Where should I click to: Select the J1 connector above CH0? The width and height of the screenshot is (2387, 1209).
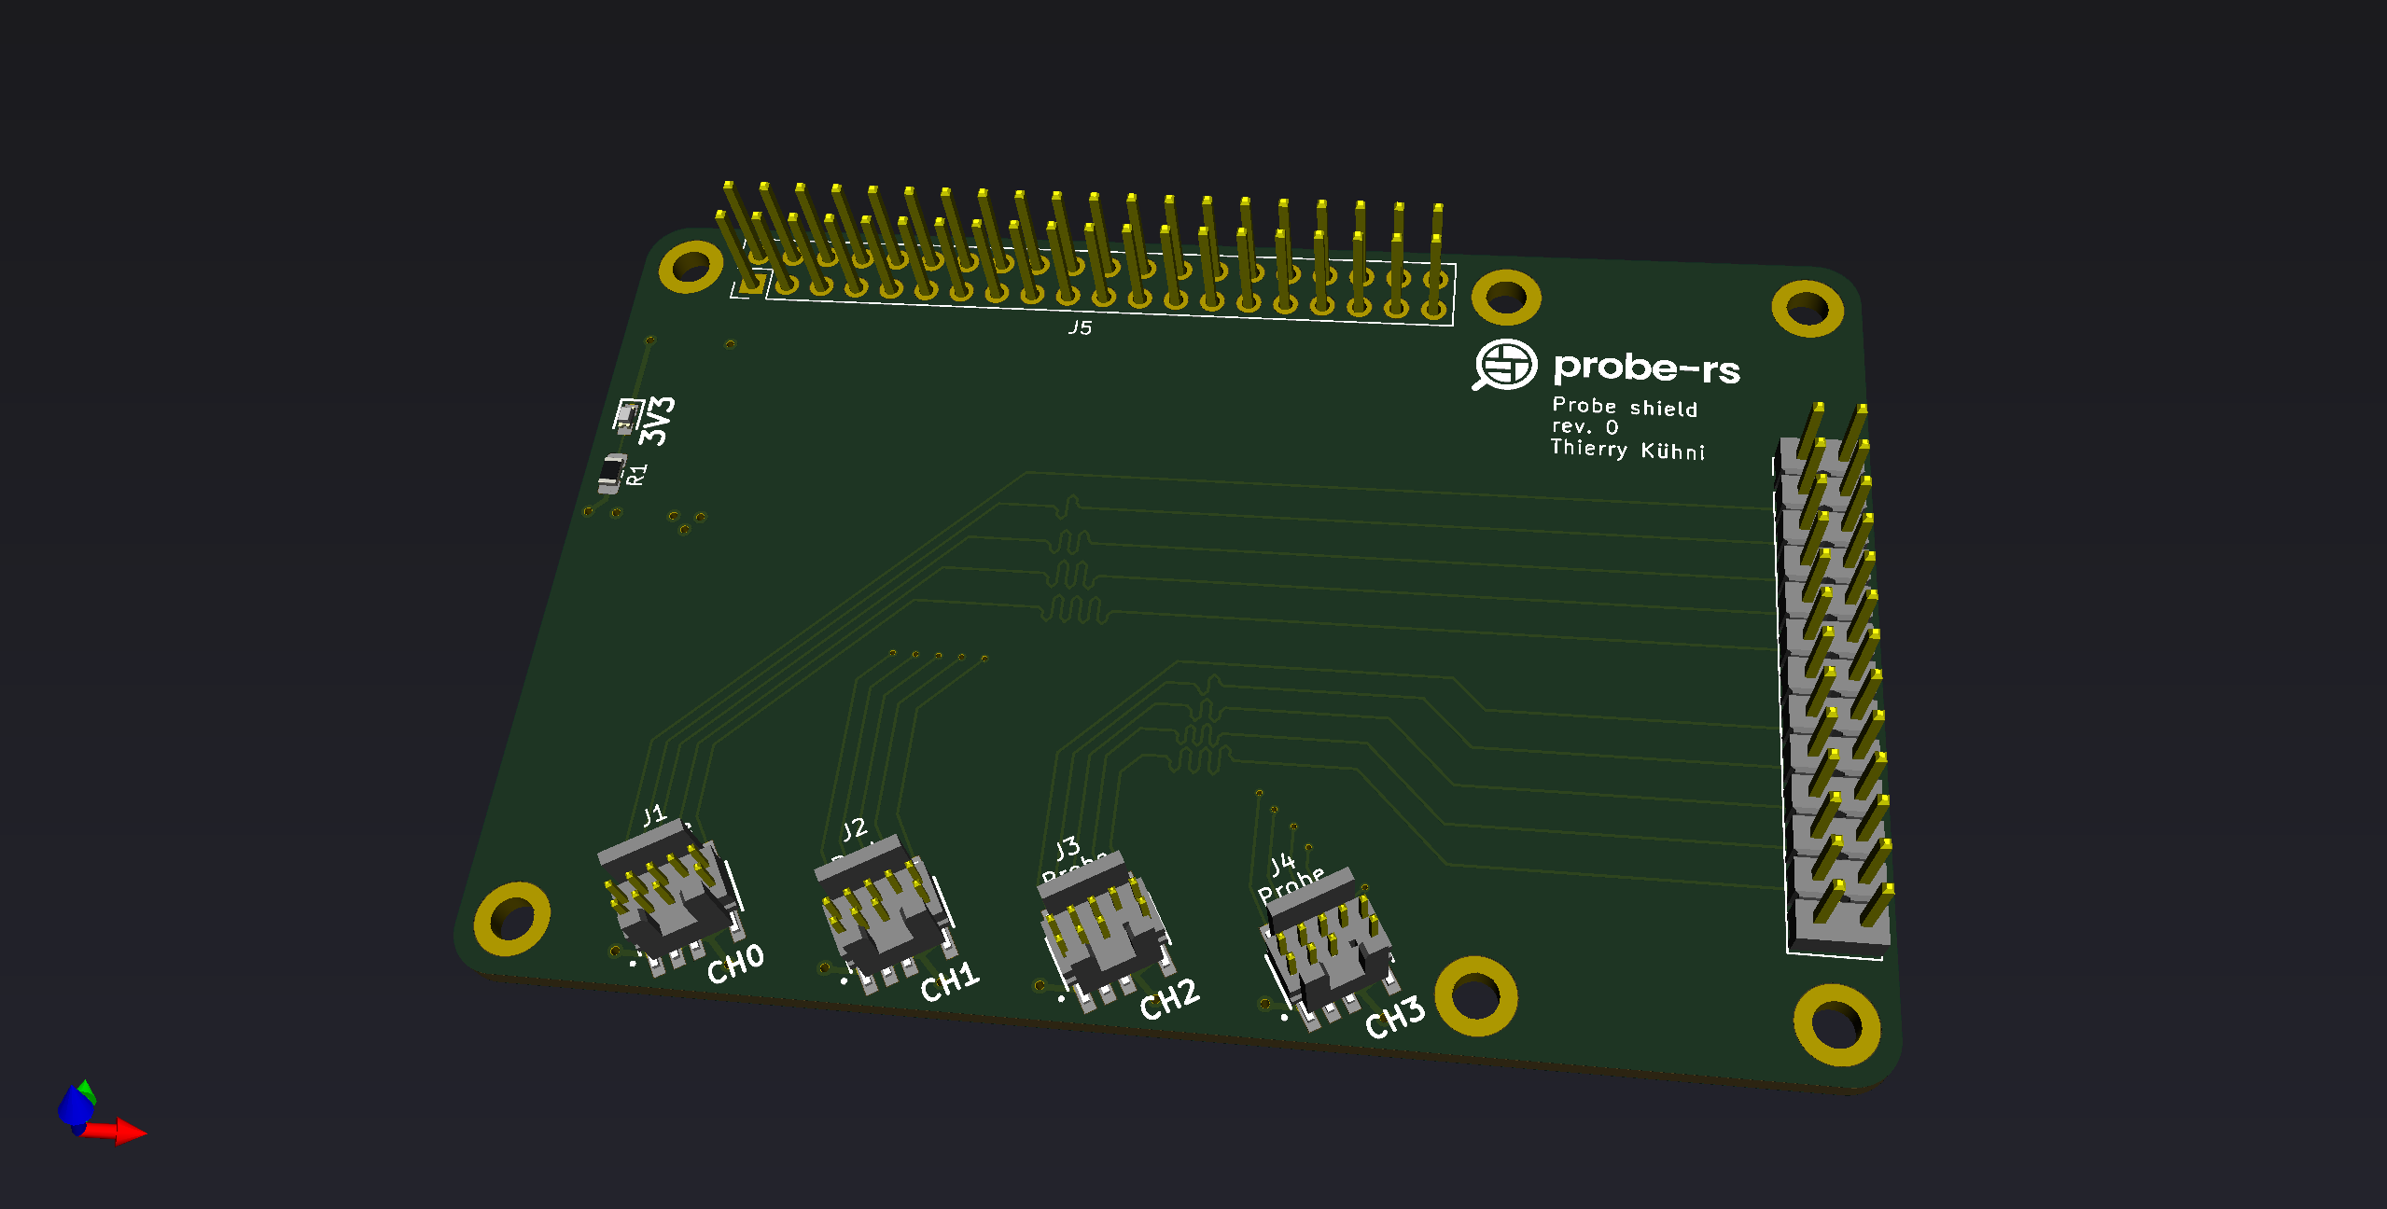click(670, 896)
